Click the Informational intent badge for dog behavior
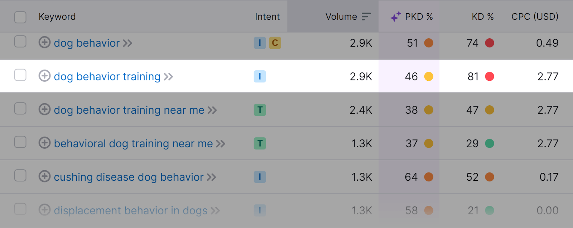The height and width of the screenshot is (228, 573). point(260,43)
